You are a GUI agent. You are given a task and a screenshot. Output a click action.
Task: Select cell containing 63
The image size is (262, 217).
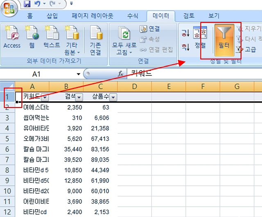(x=100, y=107)
